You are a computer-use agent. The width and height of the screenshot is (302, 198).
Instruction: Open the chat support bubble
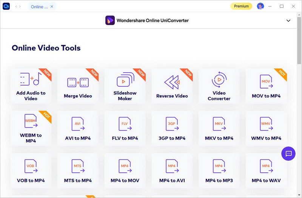point(288,154)
